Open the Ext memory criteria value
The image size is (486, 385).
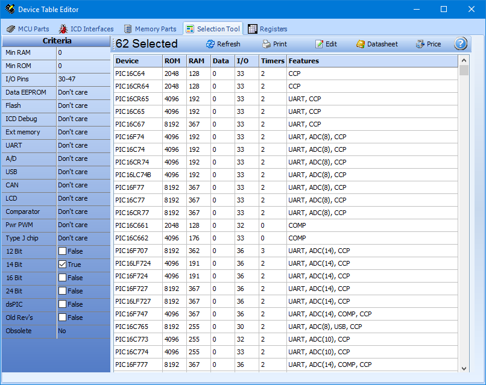coord(84,133)
